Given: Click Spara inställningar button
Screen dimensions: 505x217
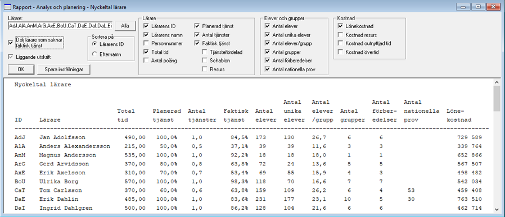Looking at the screenshot, I should pyautogui.click(x=64, y=70).
